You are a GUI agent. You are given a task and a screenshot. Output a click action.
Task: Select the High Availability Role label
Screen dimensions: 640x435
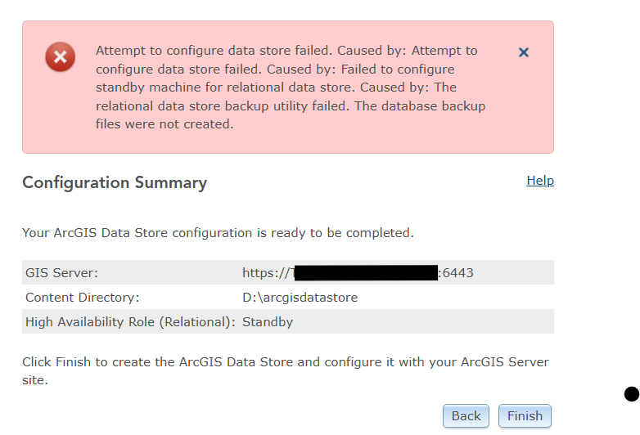click(130, 322)
